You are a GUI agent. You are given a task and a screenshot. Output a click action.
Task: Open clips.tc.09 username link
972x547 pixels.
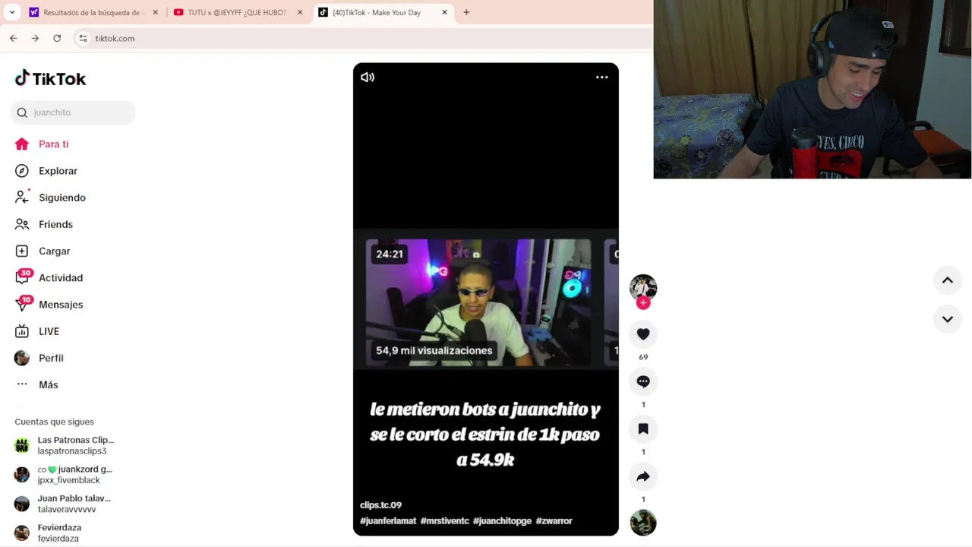point(380,505)
